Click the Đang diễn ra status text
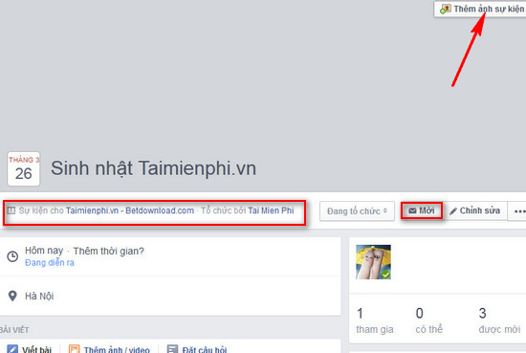The width and height of the screenshot is (526, 353). point(50,263)
